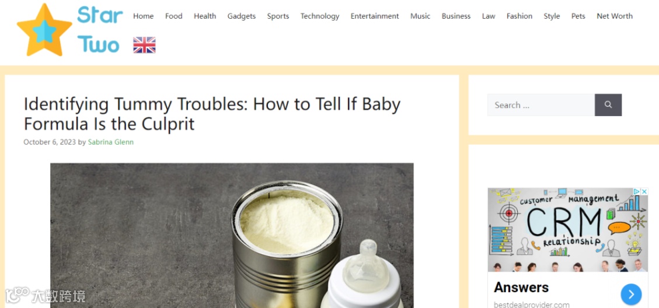Click the article headline about baby formula
The height and width of the screenshot is (308, 659).
point(212,114)
